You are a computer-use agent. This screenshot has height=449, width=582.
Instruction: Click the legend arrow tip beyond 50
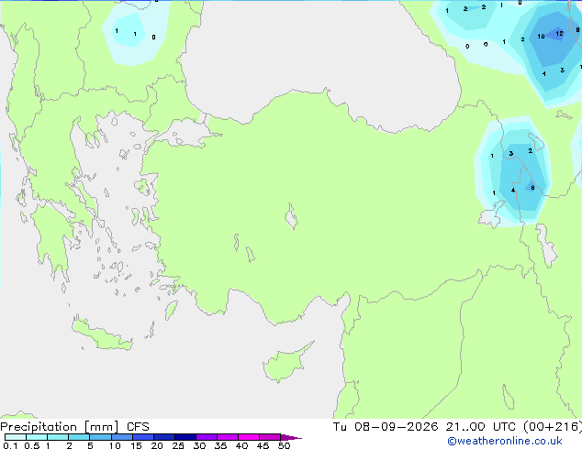pos(291,437)
